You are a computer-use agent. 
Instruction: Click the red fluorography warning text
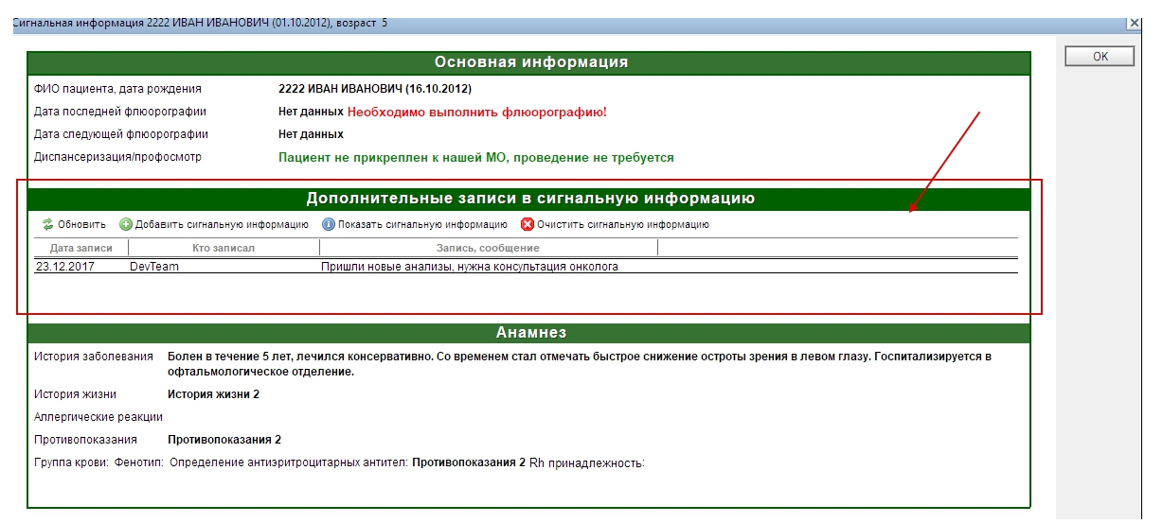pos(476,113)
